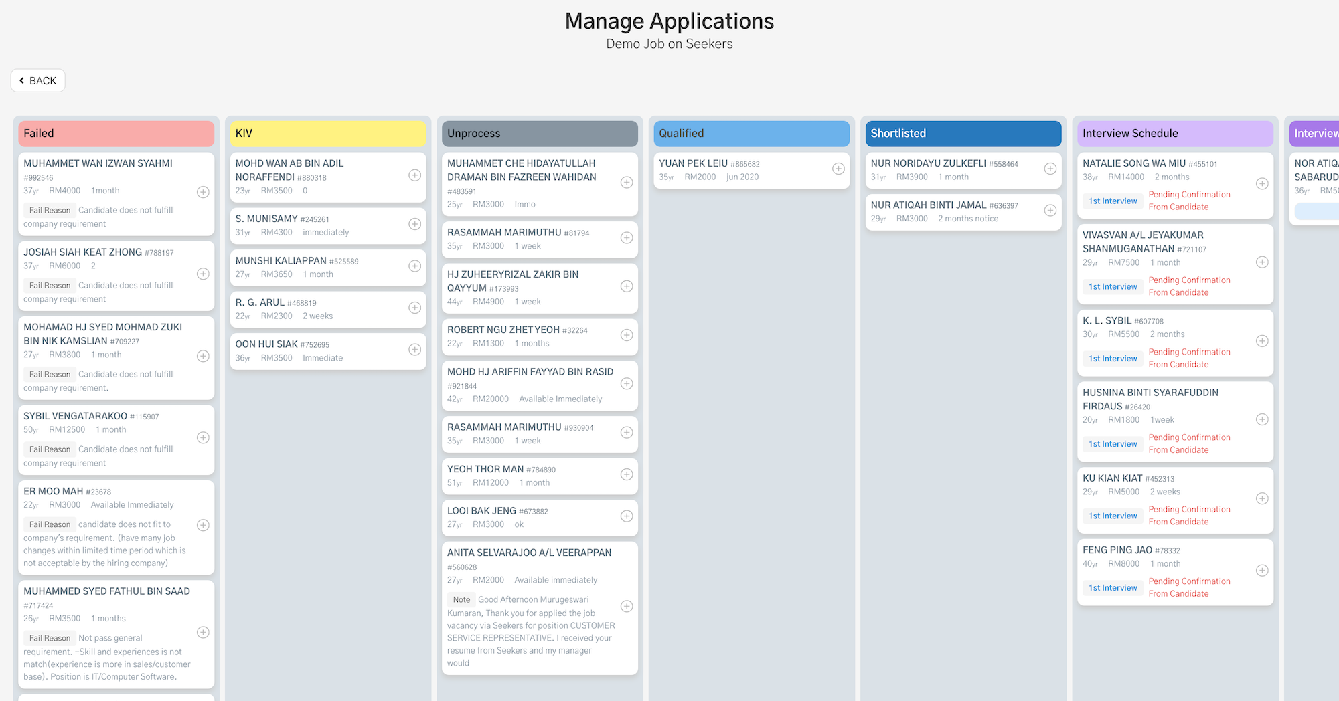Click plus icon on Rasammah Marimuthu #81794 card
The image size is (1339, 701).
click(x=627, y=237)
